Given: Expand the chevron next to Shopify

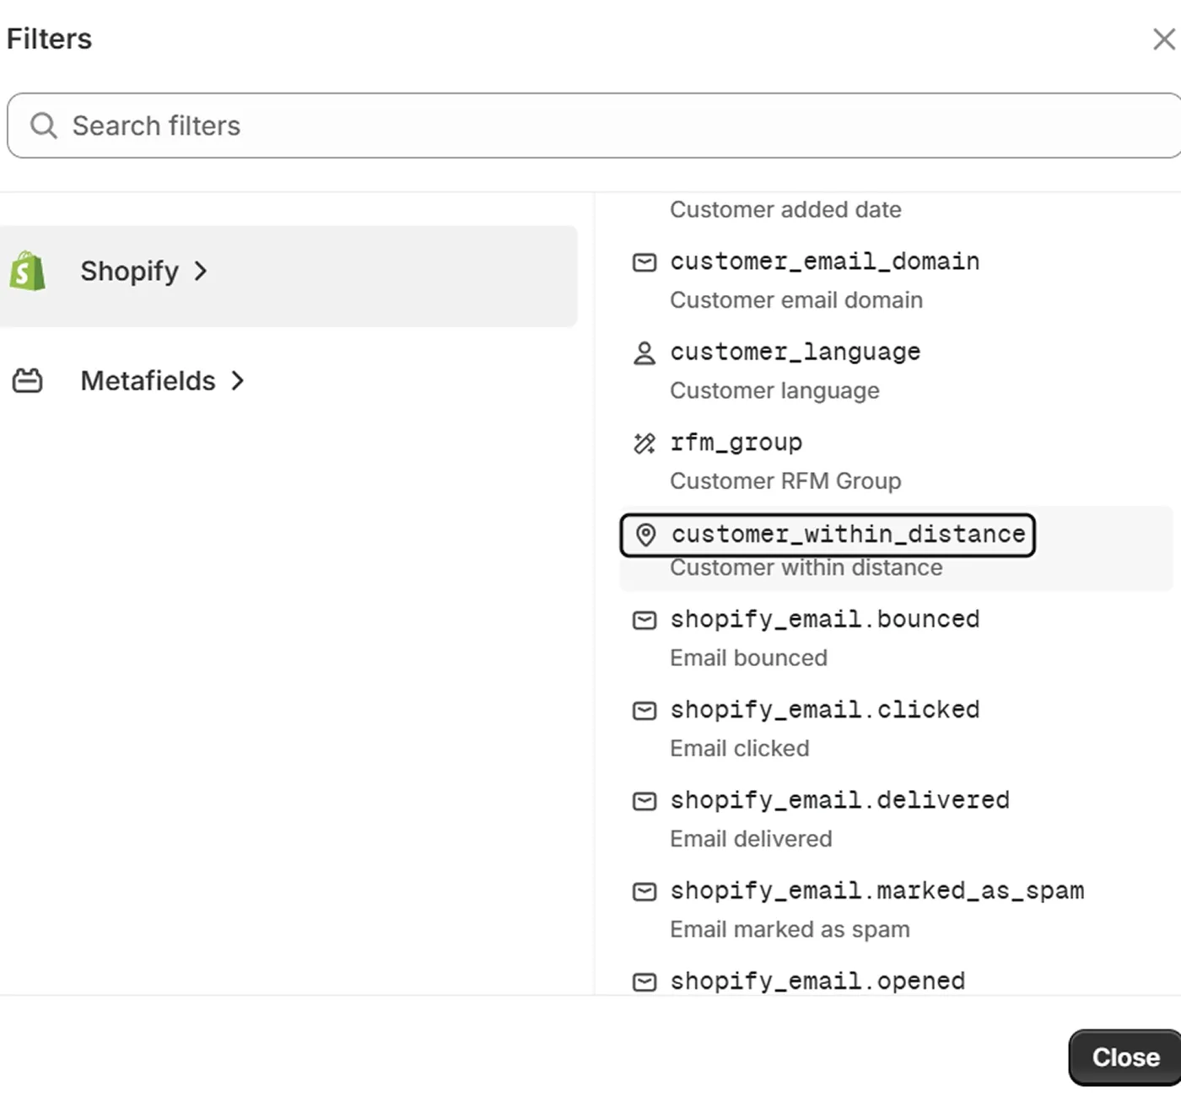Looking at the screenshot, I should click(201, 271).
